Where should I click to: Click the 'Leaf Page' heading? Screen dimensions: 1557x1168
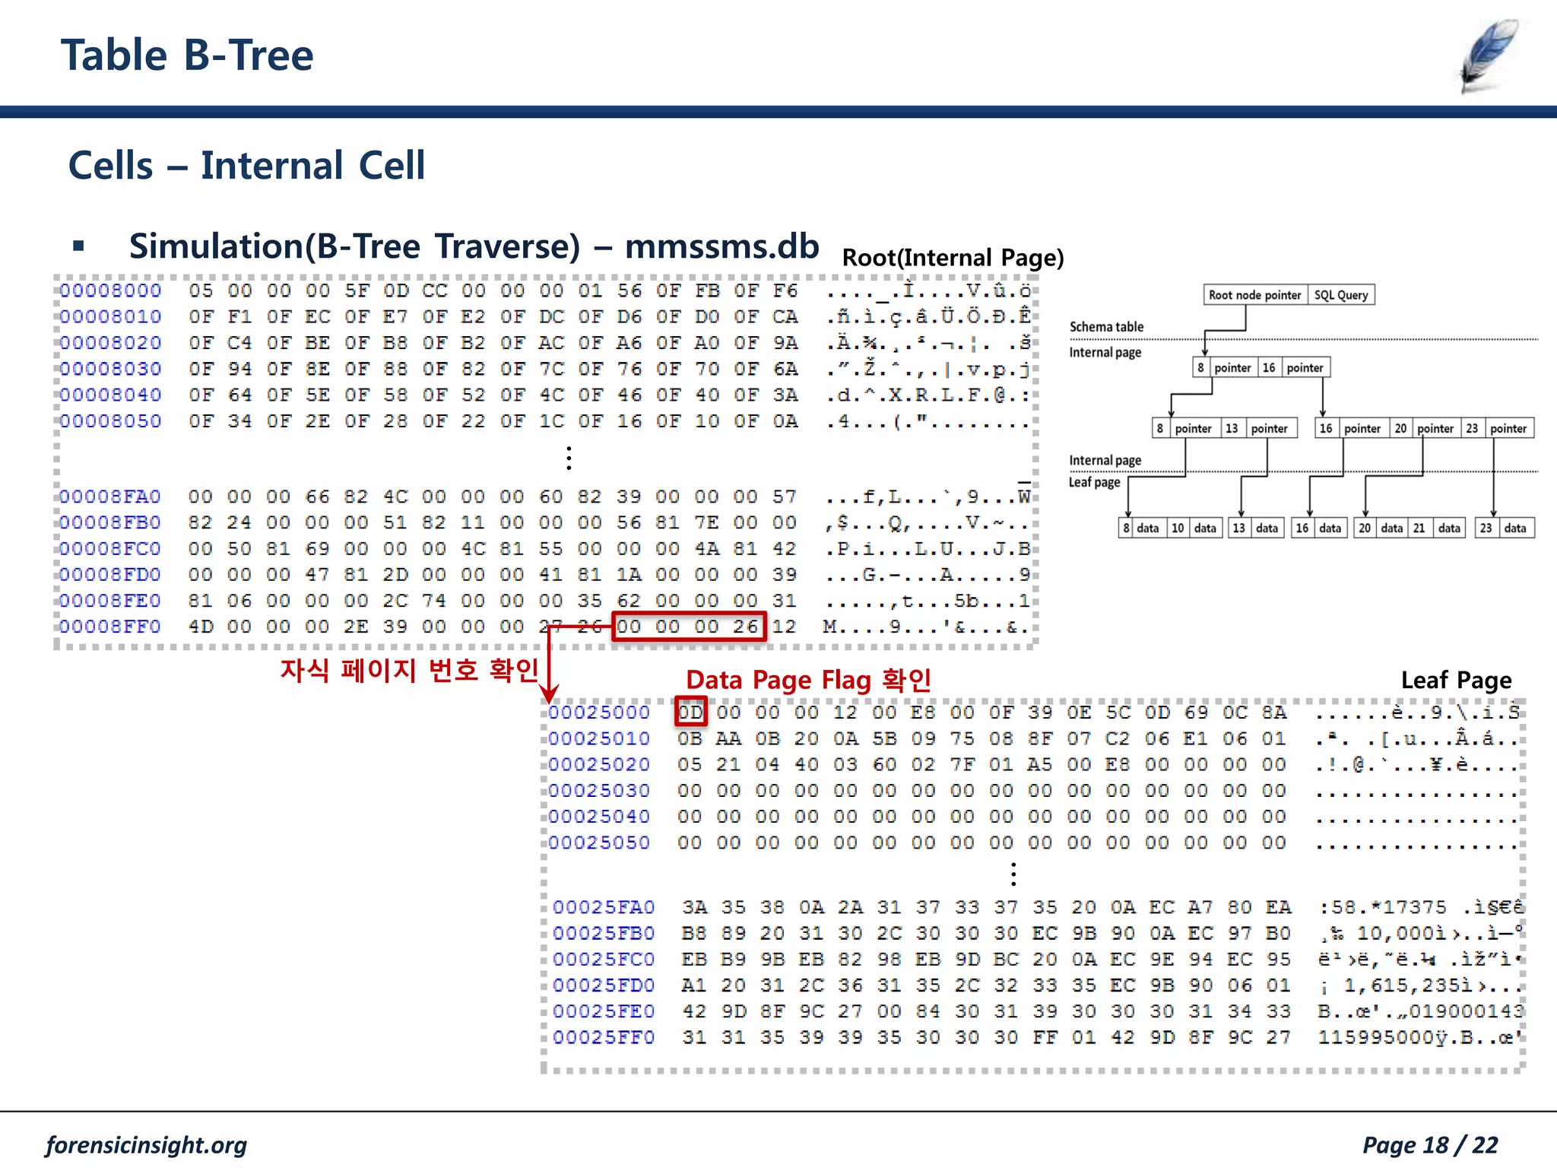[x=1456, y=680]
